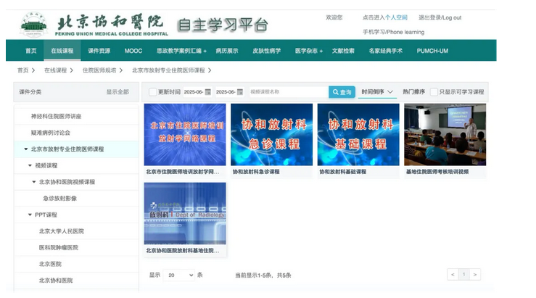
Task: Click the 个人空间 link
Action: coord(396,17)
